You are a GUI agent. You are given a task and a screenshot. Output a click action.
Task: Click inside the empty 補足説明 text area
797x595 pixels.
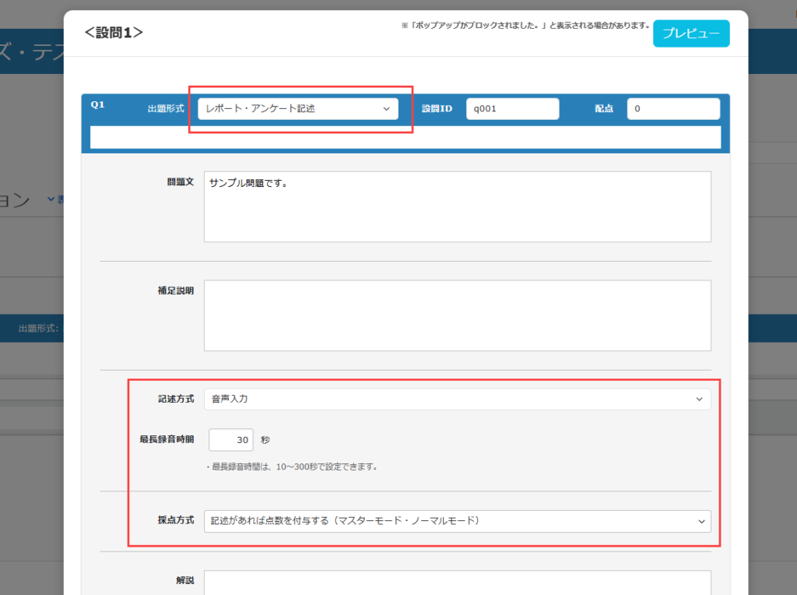click(x=457, y=315)
